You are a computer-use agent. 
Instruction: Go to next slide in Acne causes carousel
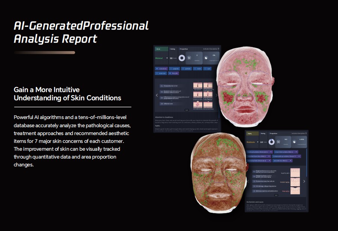point(216,95)
